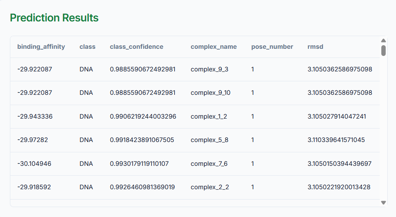Click the class_confidence column header
The image size is (396, 217).
click(136, 47)
